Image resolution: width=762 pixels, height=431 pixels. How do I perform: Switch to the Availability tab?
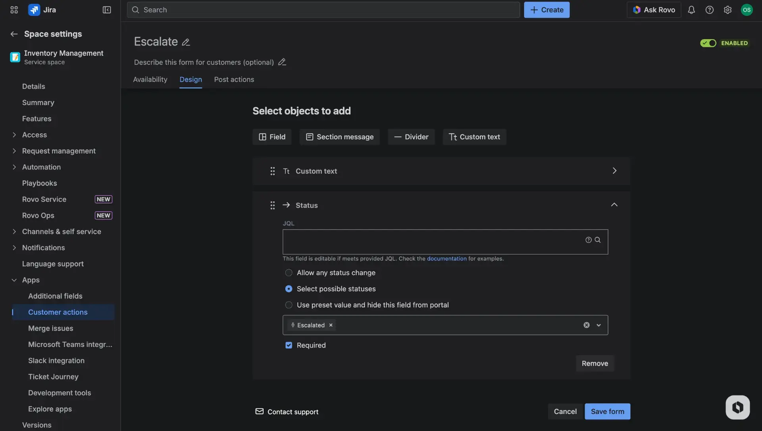click(x=150, y=79)
